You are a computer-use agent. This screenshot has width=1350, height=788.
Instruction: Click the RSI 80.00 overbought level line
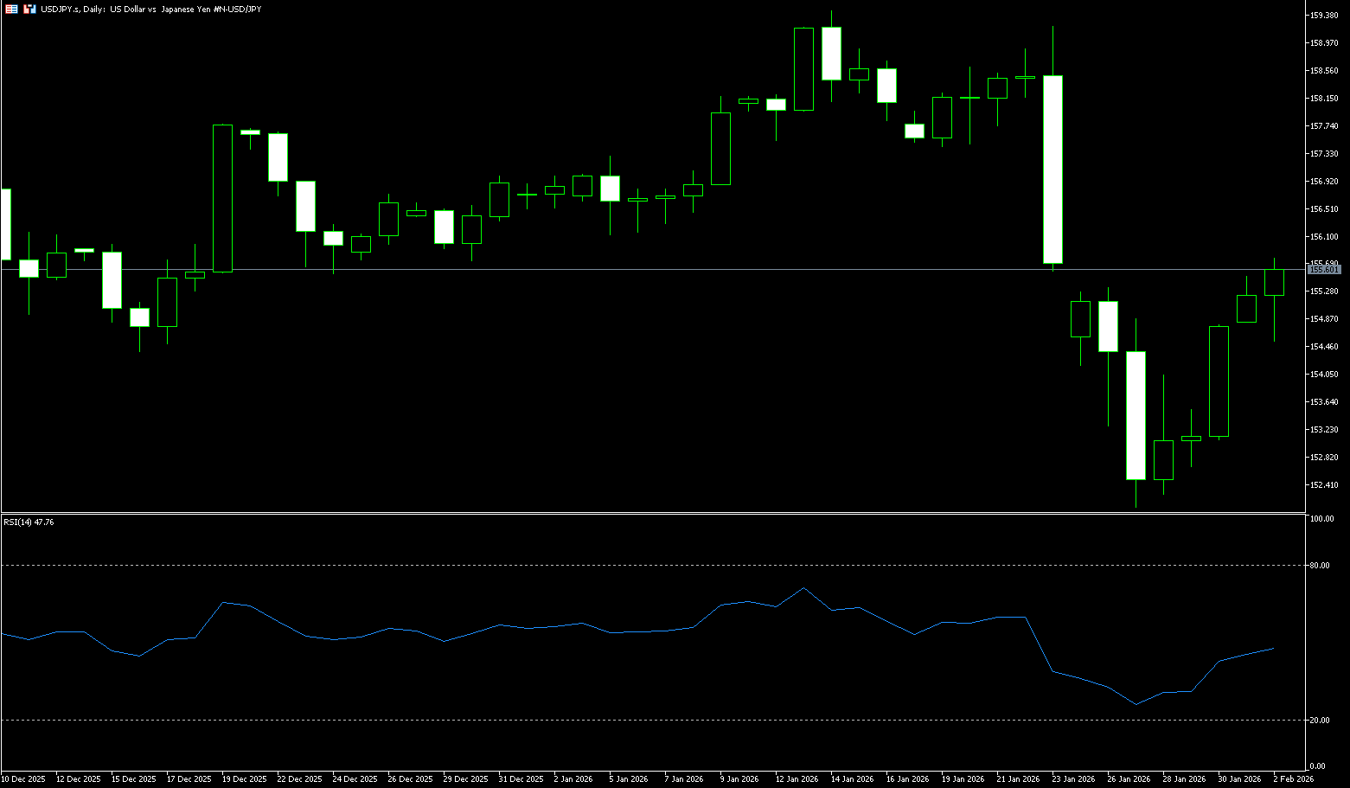coord(605,565)
